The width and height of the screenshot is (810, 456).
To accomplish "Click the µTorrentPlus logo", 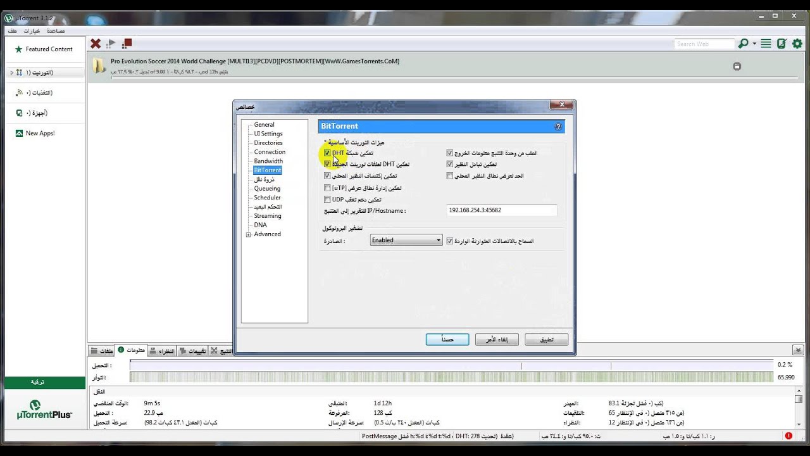I will pyautogui.click(x=44, y=409).
